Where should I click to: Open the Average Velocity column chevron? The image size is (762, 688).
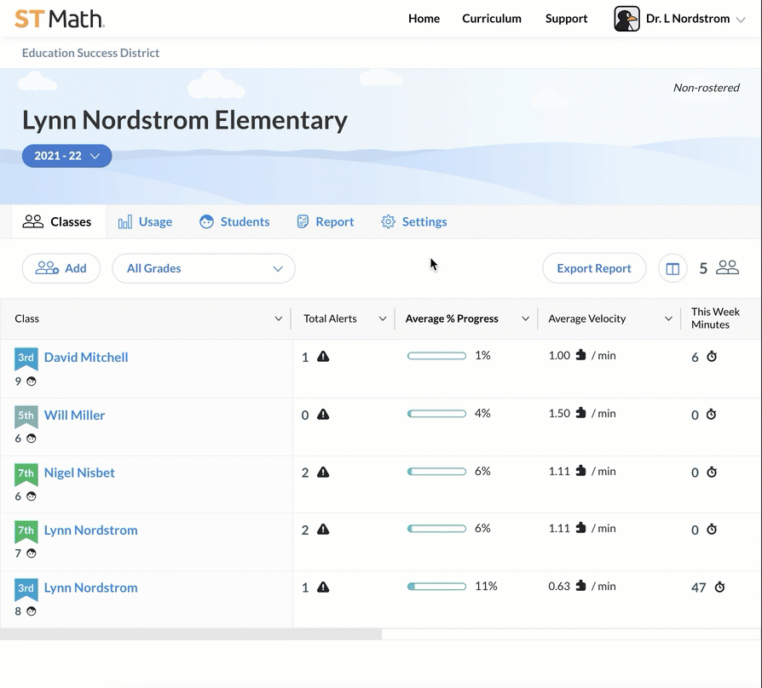[669, 319]
